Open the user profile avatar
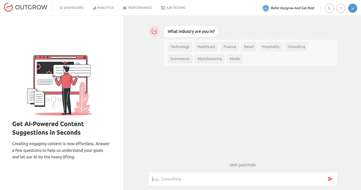This screenshot has height=190, width=361. click(353, 8)
